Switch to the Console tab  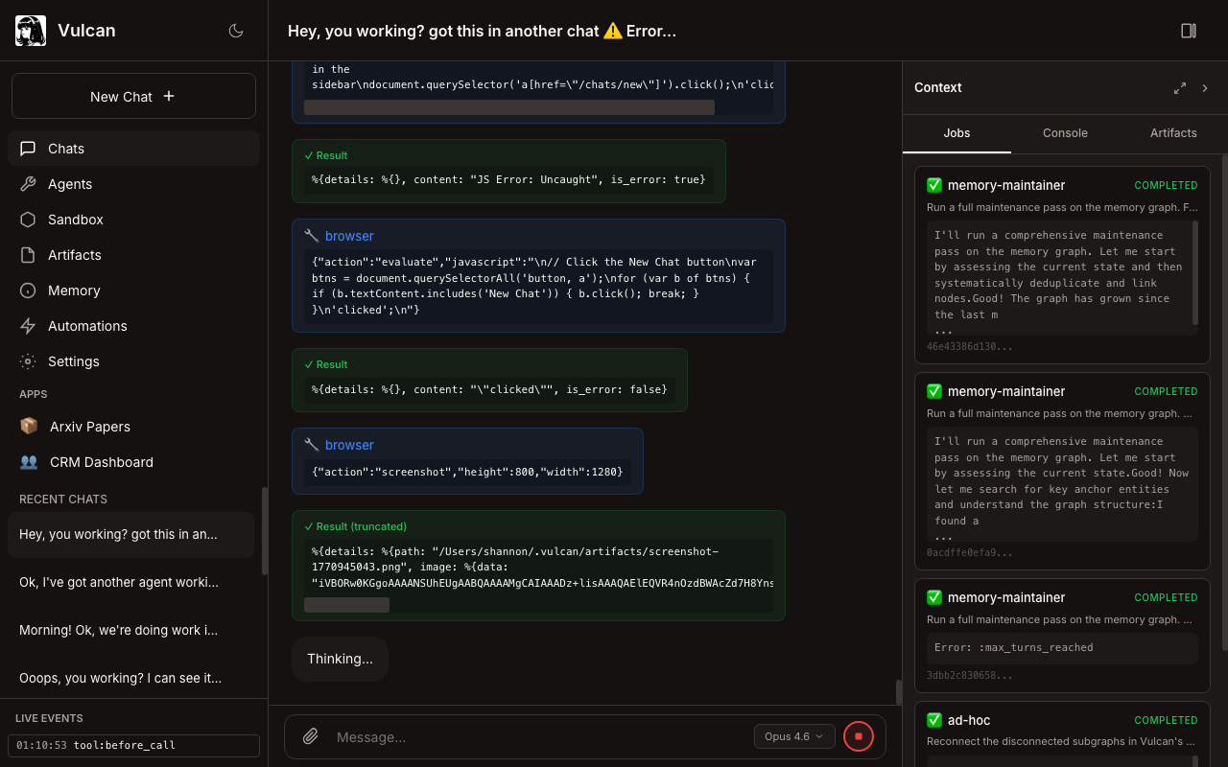pos(1065,133)
